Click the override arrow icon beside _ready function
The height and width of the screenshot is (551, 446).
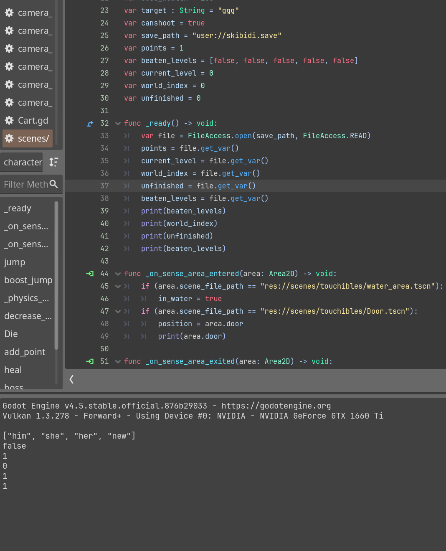[90, 124]
